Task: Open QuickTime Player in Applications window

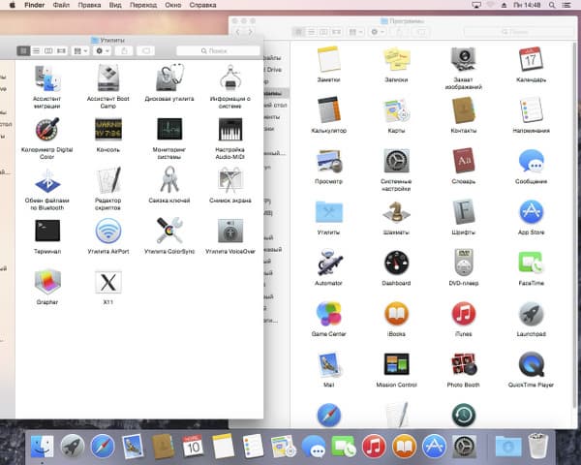Action: pos(531,364)
